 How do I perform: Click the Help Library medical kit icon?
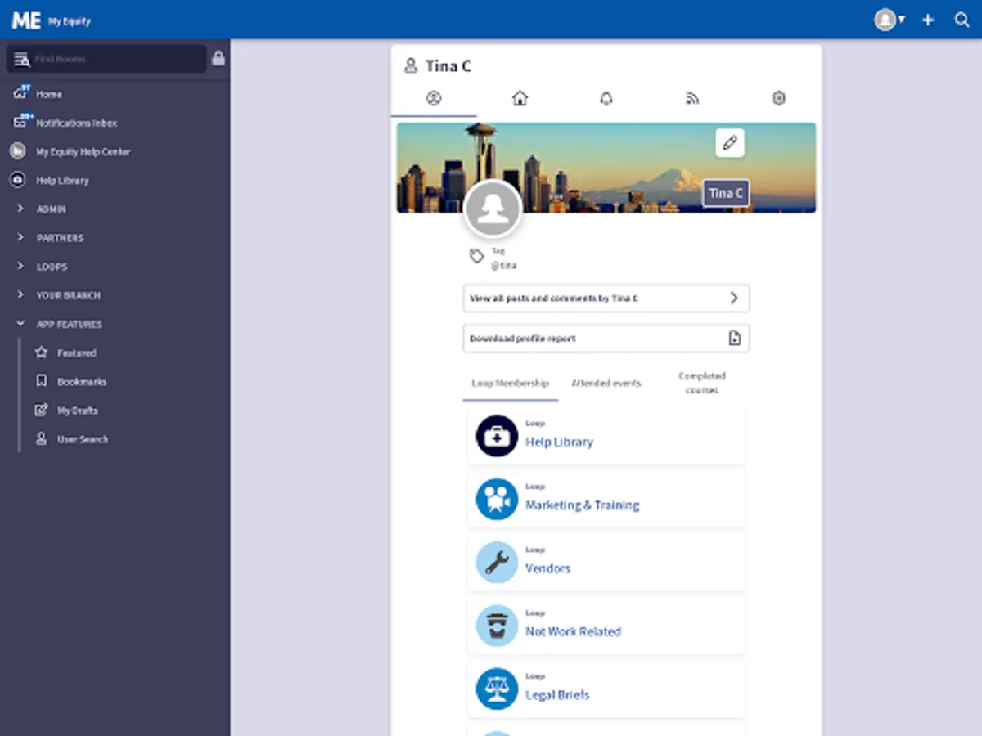click(x=497, y=436)
